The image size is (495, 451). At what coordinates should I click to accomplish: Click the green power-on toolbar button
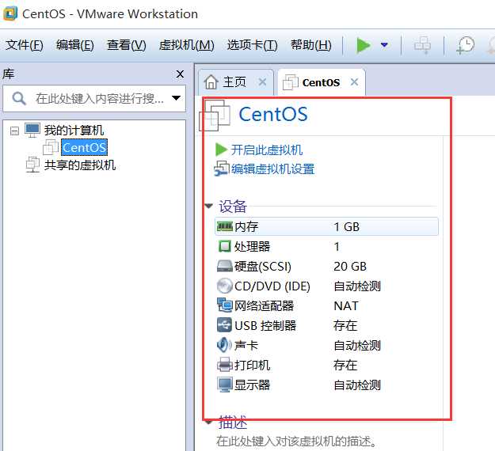(x=363, y=45)
